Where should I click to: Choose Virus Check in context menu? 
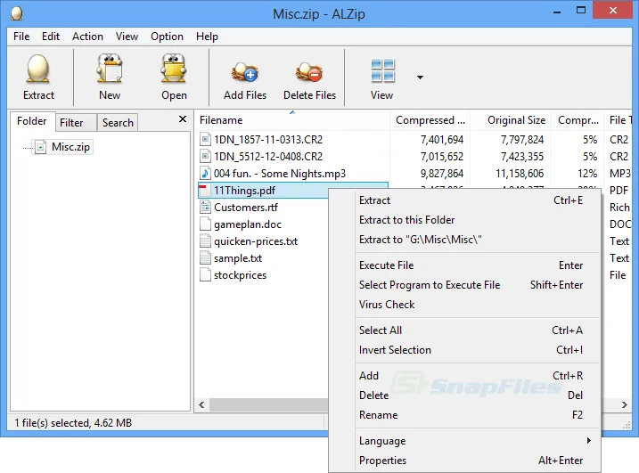click(464, 305)
